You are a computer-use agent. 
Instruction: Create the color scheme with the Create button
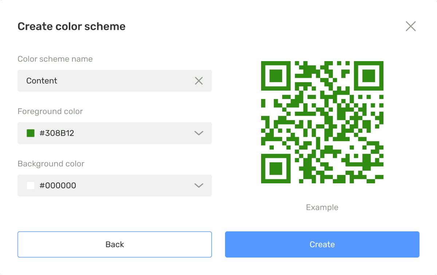pos(322,244)
